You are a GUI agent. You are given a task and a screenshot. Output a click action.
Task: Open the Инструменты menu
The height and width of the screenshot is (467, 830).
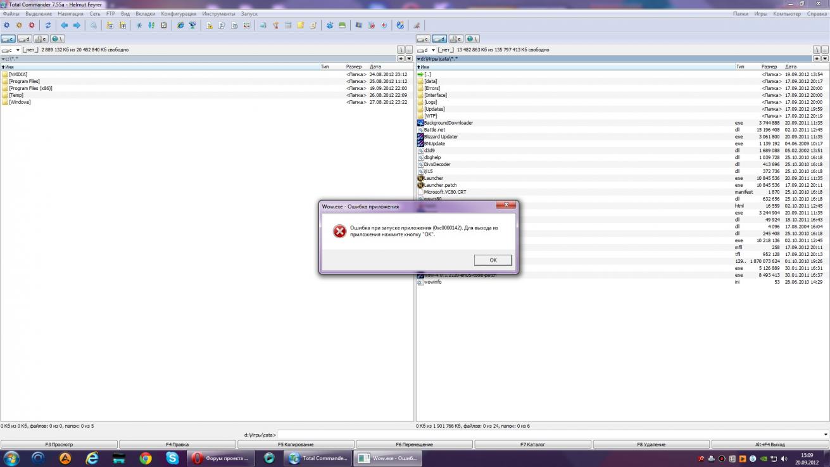pos(218,13)
